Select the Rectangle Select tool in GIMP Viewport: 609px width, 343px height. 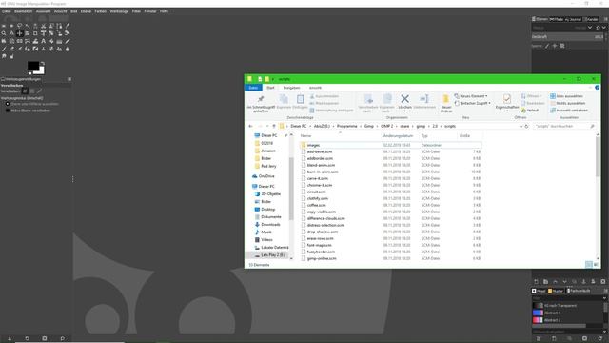[x=4, y=26]
